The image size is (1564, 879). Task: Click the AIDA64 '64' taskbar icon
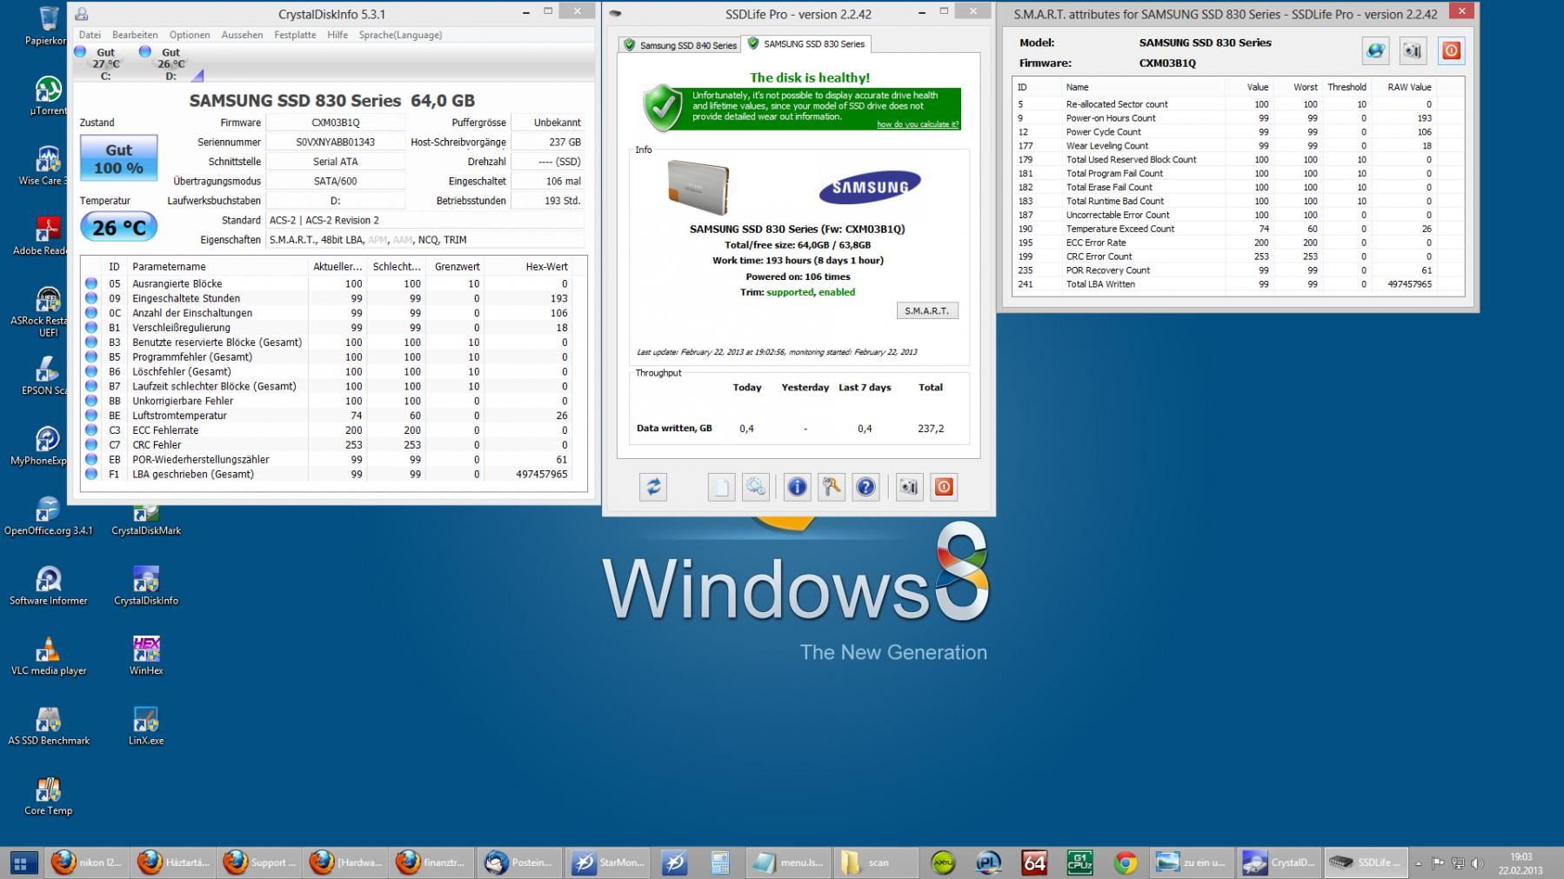pyautogui.click(x=1034, y=862)
